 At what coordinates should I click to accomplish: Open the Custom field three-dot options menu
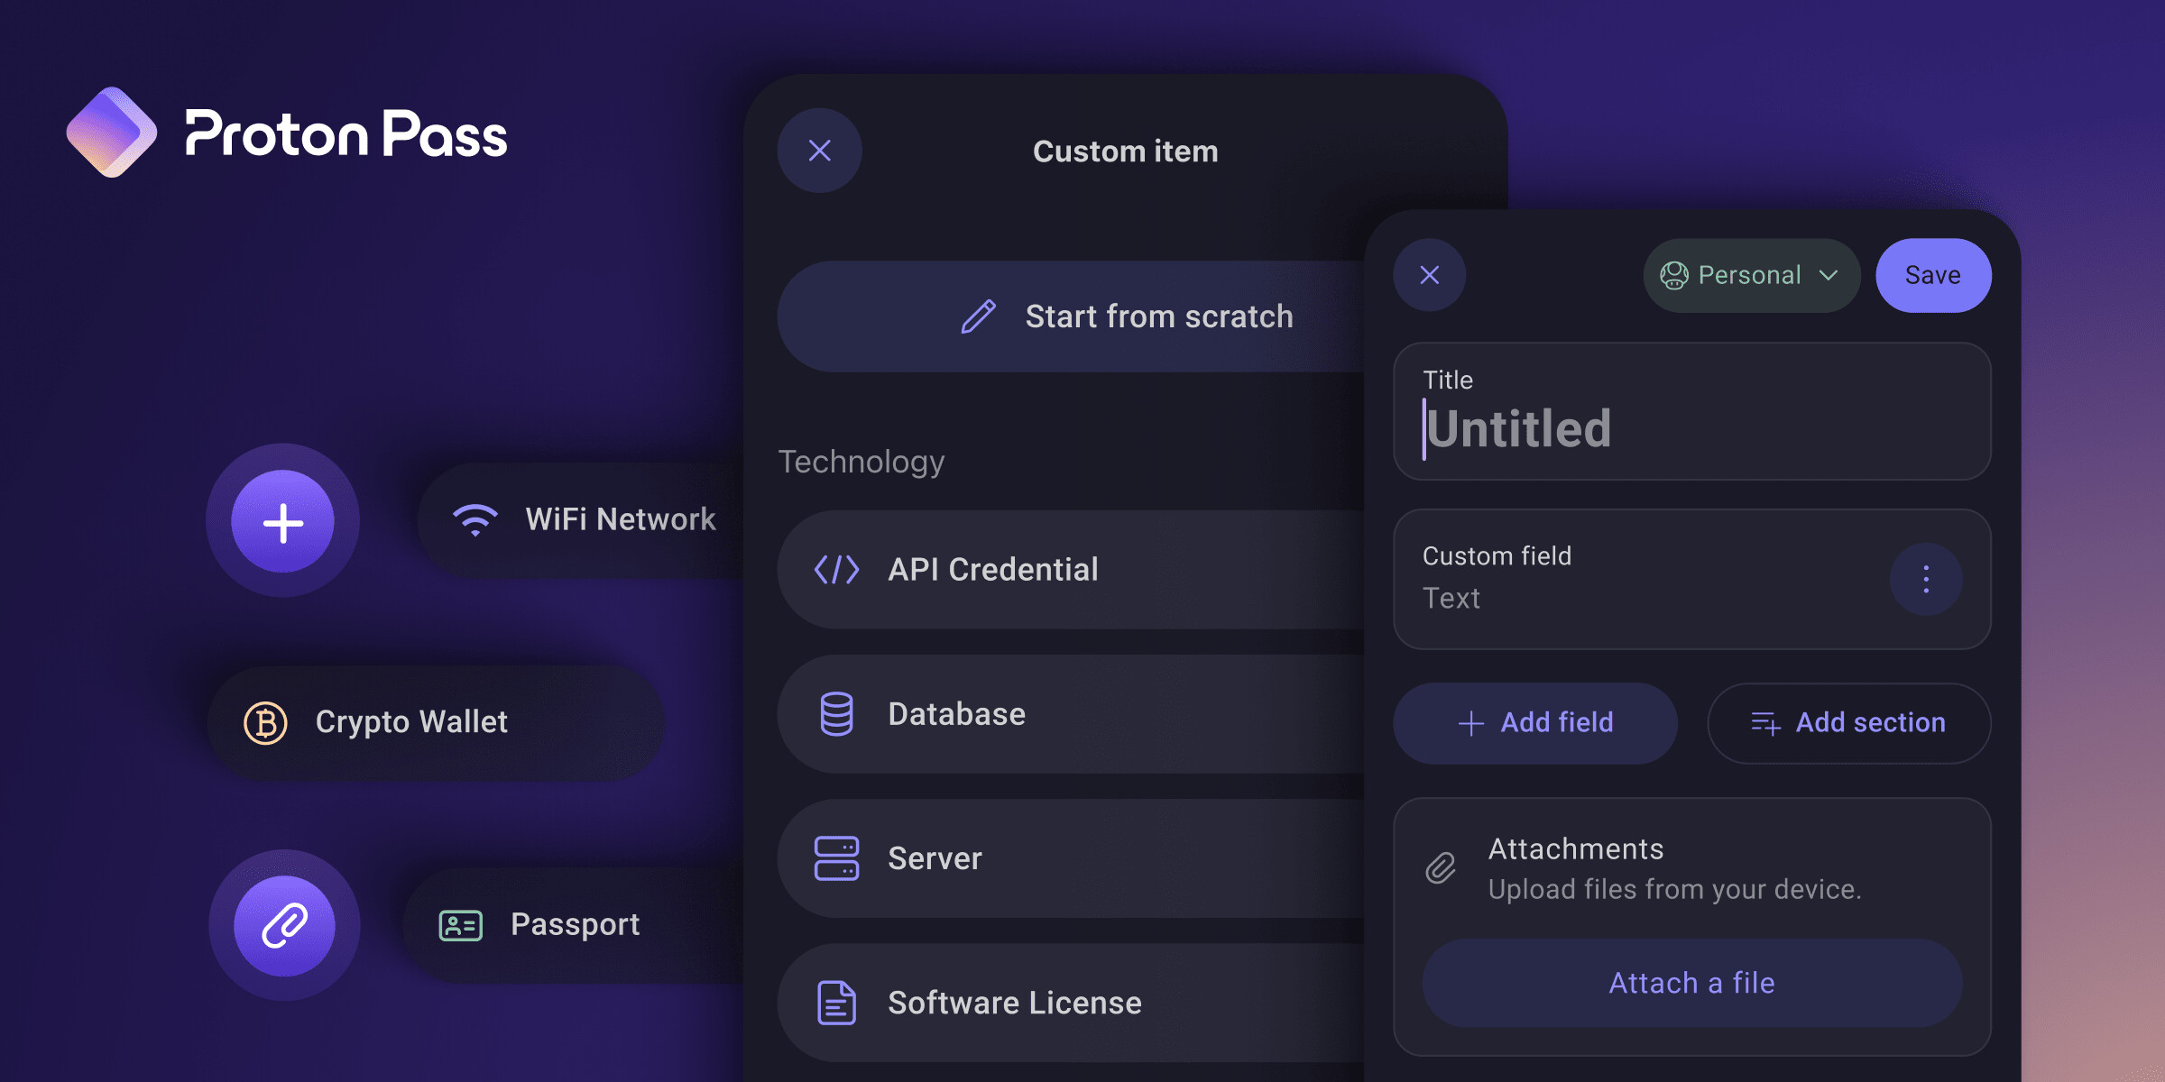tap(1926, 579)
